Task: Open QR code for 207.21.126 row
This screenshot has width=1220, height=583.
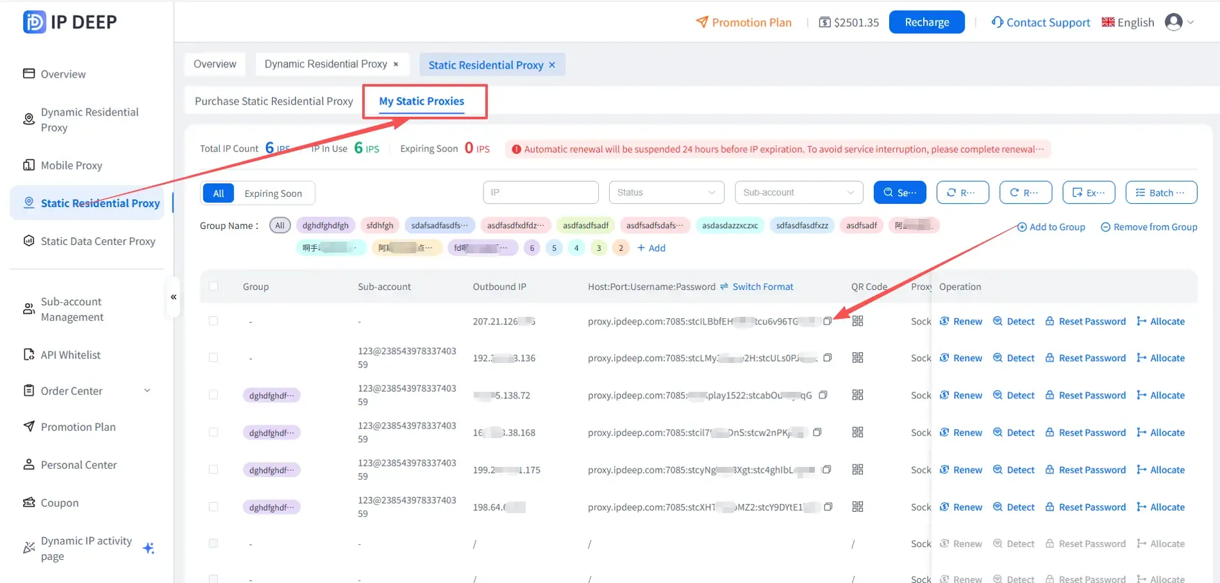Action: (x=858, y=321)
